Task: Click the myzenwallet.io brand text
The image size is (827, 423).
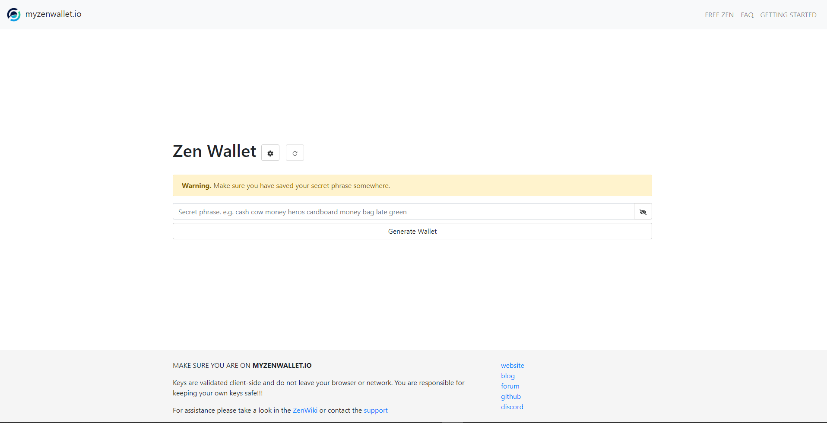Action: (54, 14)
